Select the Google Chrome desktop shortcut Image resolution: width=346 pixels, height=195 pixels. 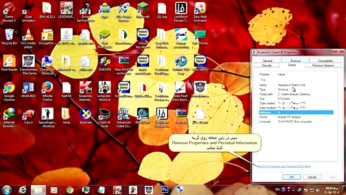(x=9, y=91)
